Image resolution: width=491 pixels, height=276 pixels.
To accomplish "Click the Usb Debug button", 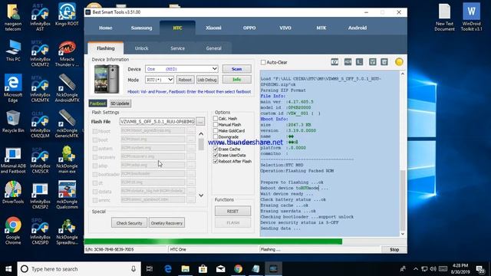I will coord(207,80).
